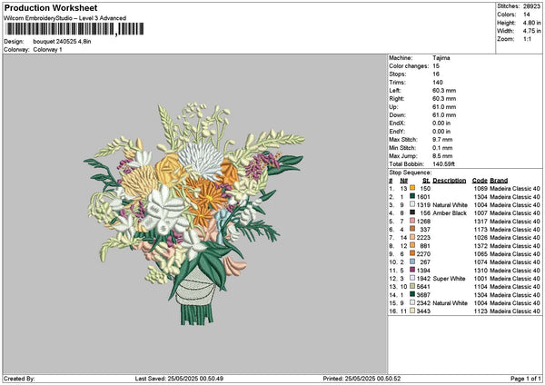Select the swatch with 881 stitches

[412, 245]
